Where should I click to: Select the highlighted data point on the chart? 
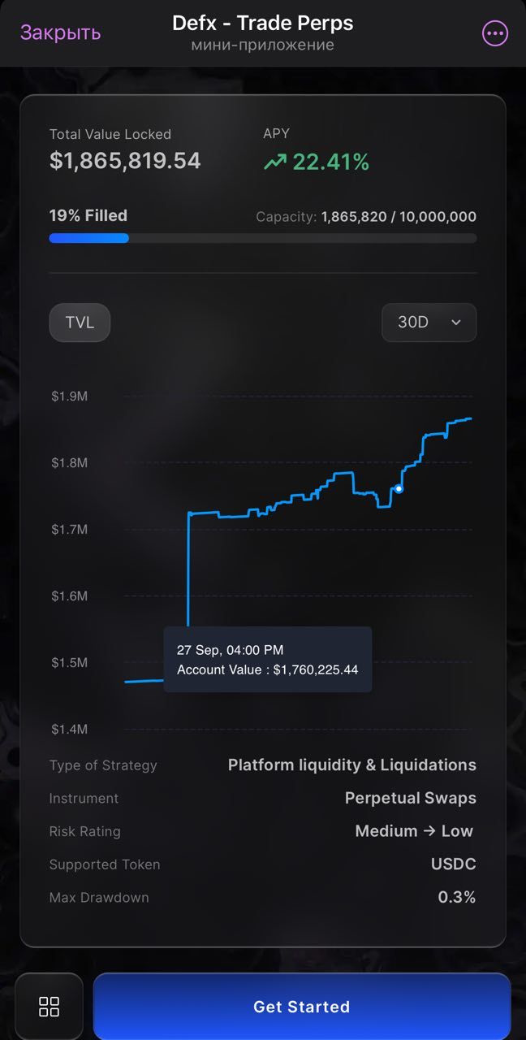coord(398,488)
